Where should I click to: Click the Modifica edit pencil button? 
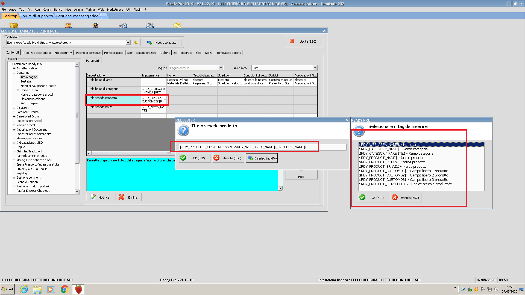pyautogui.click(x=100, y=197)
